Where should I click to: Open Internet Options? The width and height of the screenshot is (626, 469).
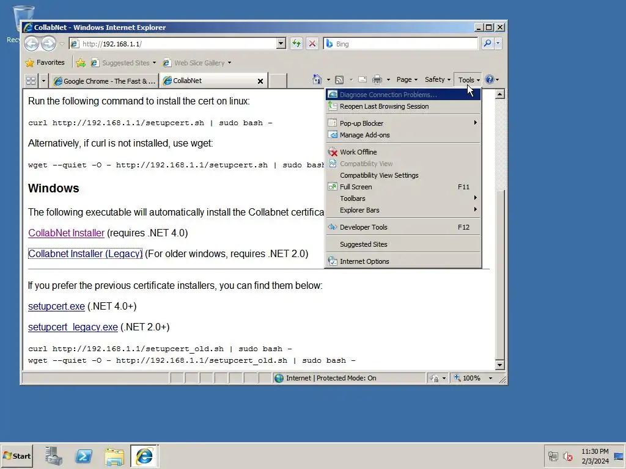(x=403, y=261)
